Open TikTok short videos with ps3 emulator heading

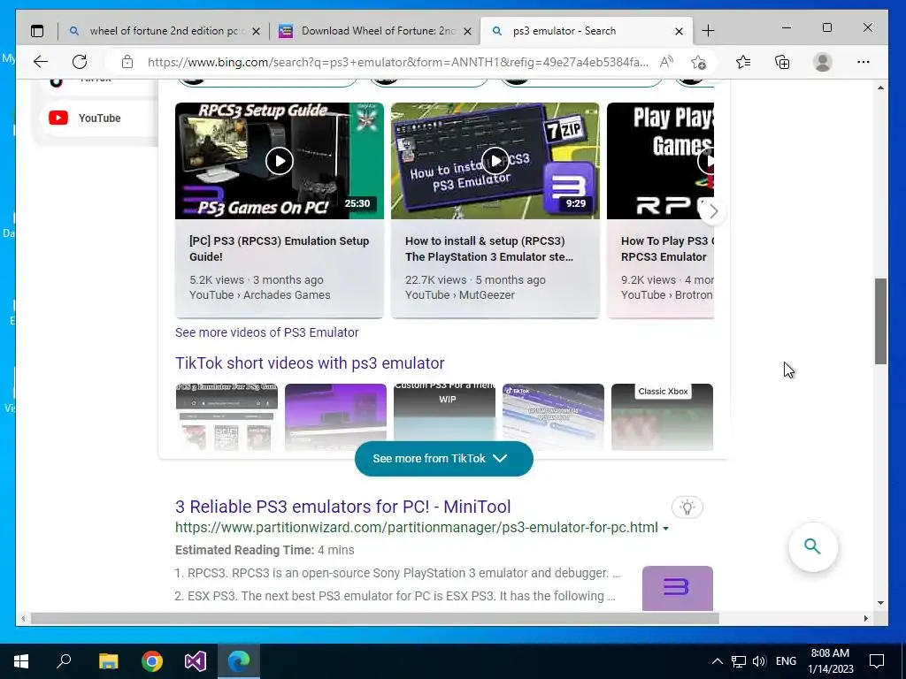(310, 363)
